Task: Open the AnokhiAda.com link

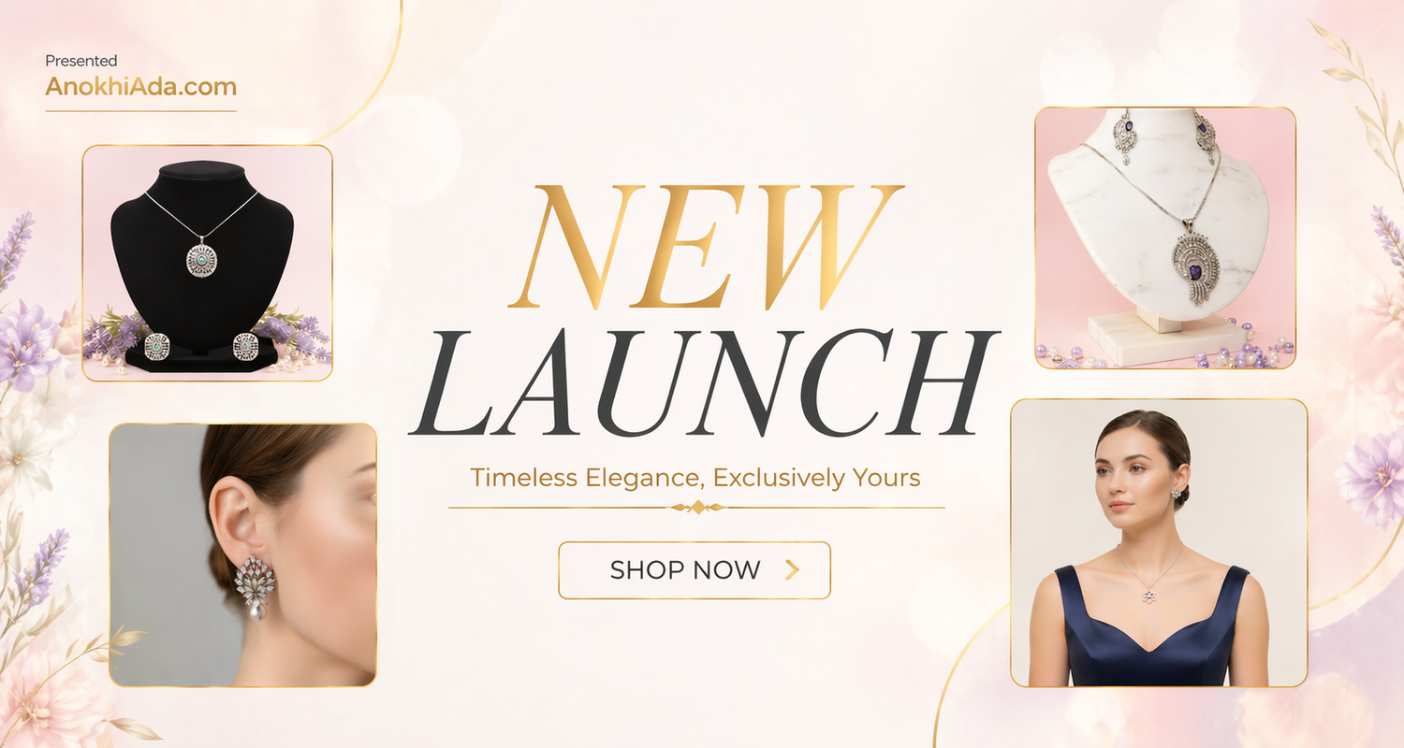Action: 140,87
